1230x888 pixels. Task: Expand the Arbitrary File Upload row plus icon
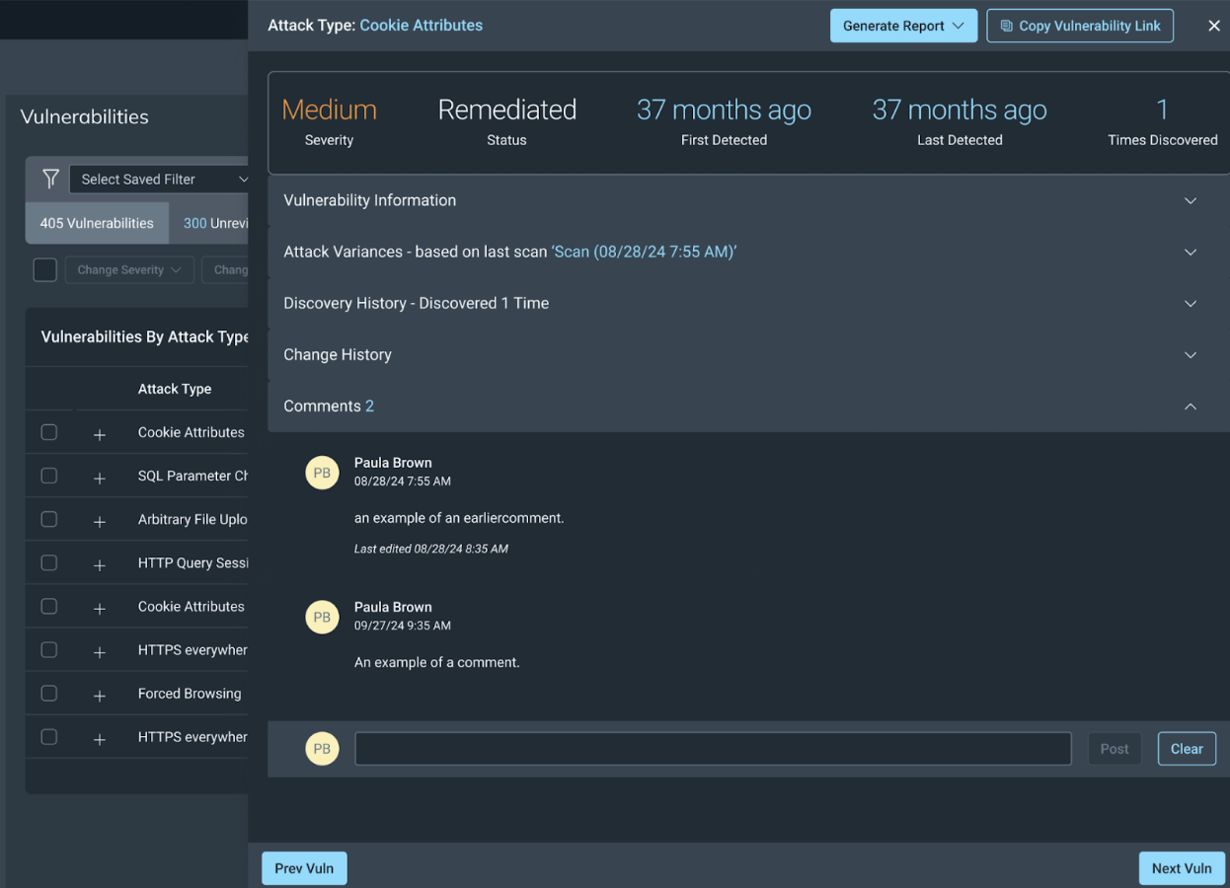pyautogui.click(x=99, y=521)
